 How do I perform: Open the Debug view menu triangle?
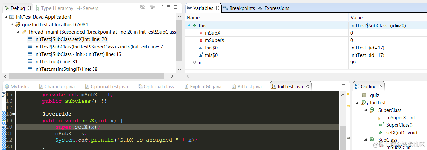coord(161,6)
